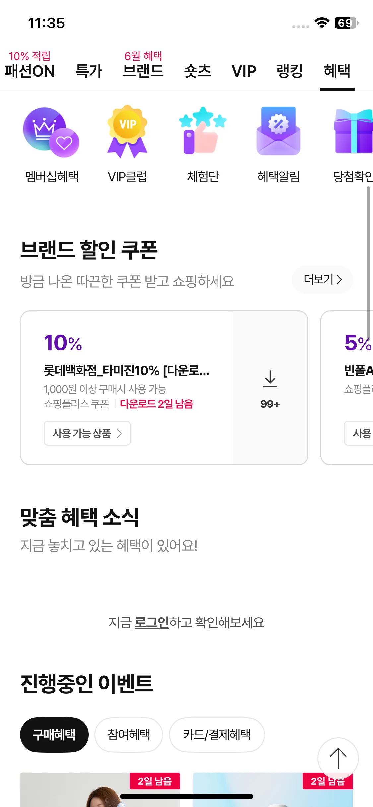The width and height of the screenshot is (373, 807).
Task: Select the 참여혜택 filter chip
Action: click(x=129, y=735)
